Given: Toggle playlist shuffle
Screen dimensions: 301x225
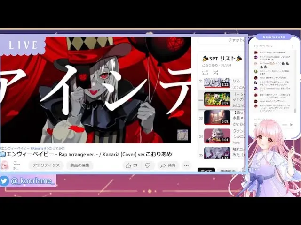Looking at the screenshot, I should coord(215,73).
